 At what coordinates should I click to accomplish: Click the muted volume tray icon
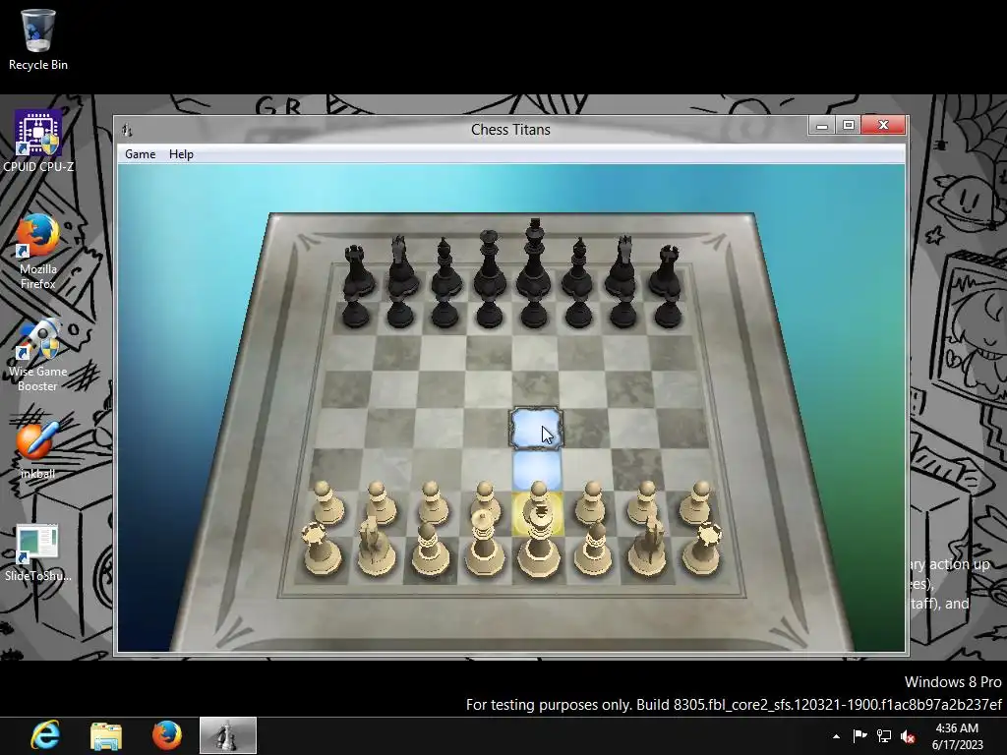click(x=908, y=735)
